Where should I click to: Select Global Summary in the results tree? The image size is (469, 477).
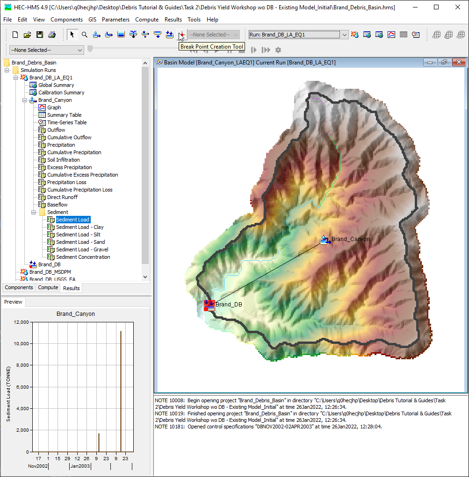pyautogui.click(x=56, y=85)
